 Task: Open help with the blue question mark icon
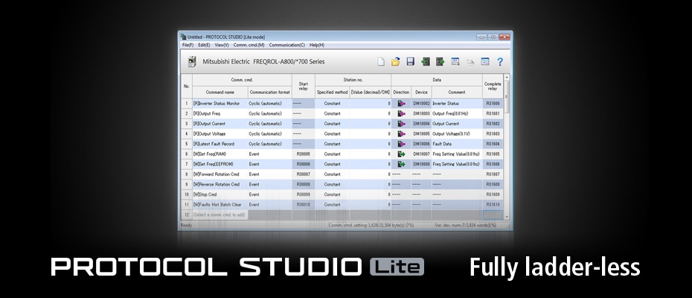click(500, 62)
